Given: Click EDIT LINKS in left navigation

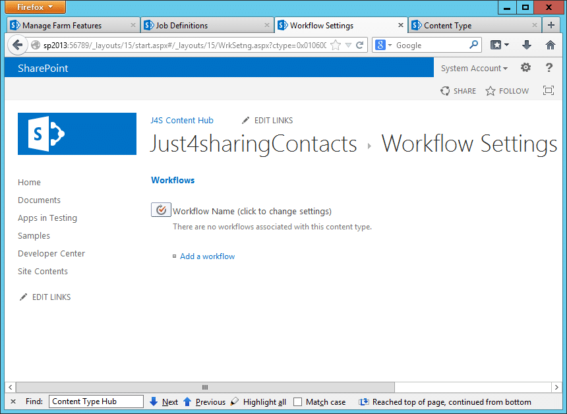Looking at the screenshot, I should click(x=45, y=297).
